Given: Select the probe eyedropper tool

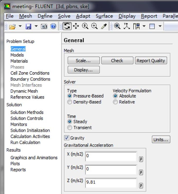Looking at the screenshot, I should 104,26.
